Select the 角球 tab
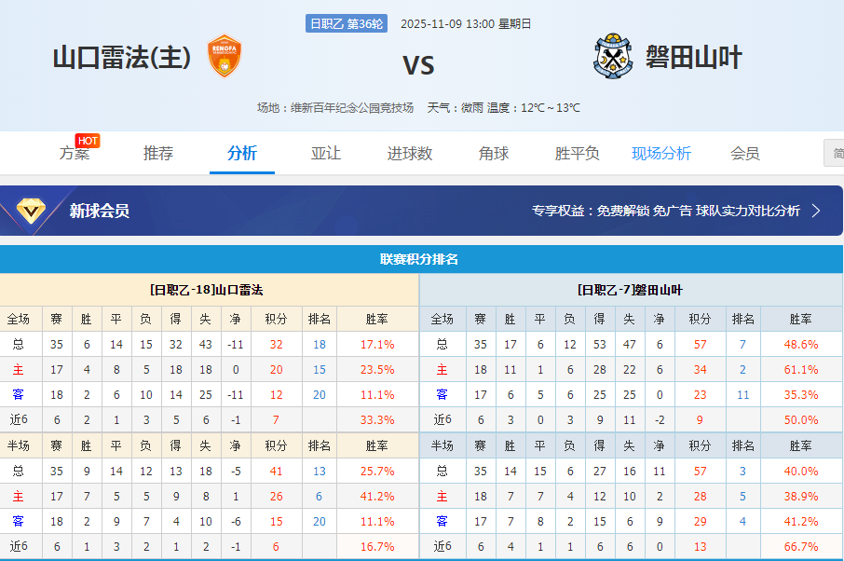Image resolution: width=844 pixels, height=561 pixels. (x=493, y=153)
